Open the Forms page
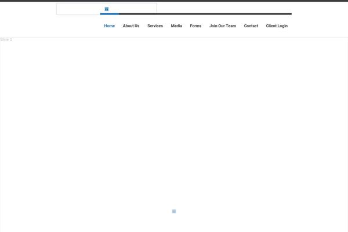The image size is (348, 232). [x=195, y=26]
